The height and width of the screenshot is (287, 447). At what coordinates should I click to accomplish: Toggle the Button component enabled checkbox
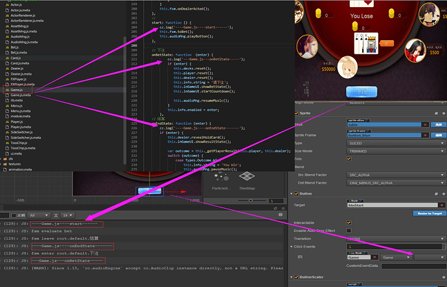pyautogui.click(x=296, y=194)
